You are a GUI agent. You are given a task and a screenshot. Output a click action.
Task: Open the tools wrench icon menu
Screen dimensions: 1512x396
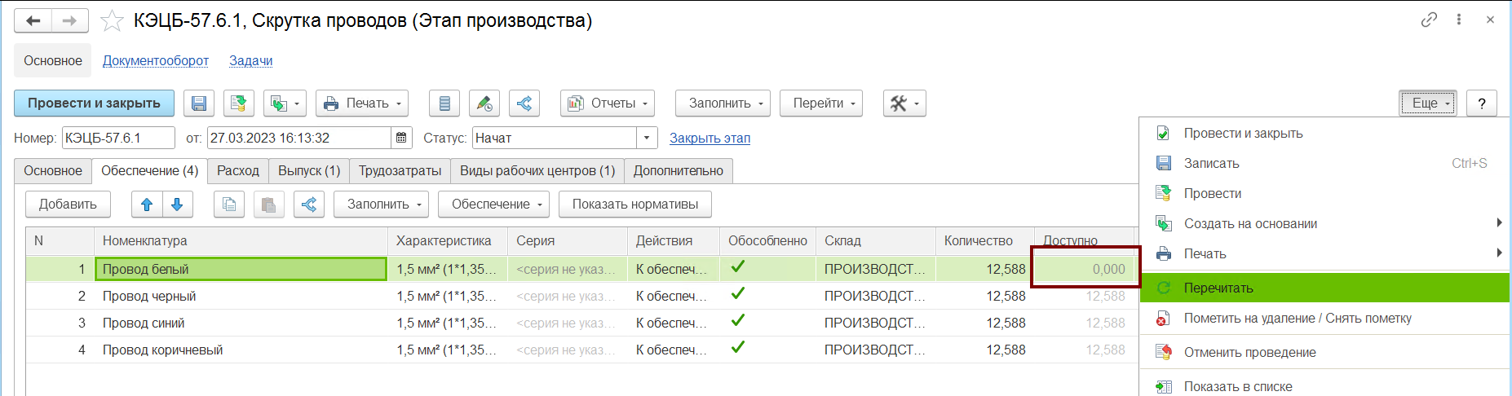click(904, 103)
